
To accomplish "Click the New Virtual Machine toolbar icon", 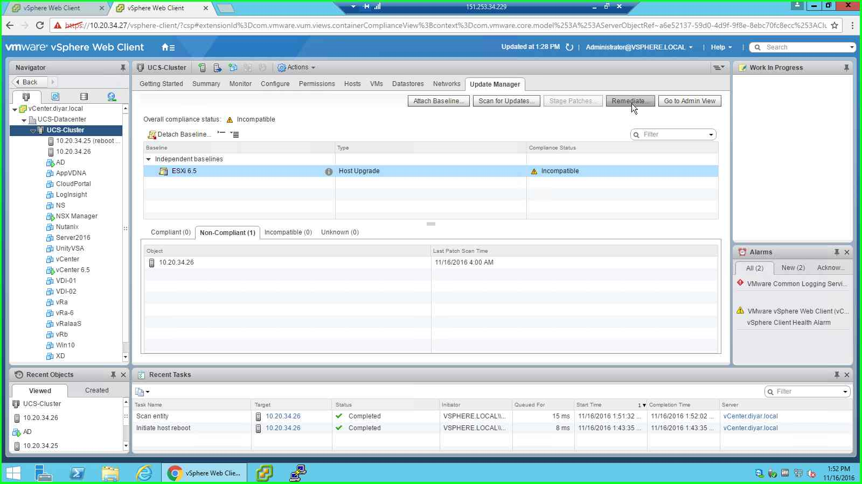I will coord(233,68).
